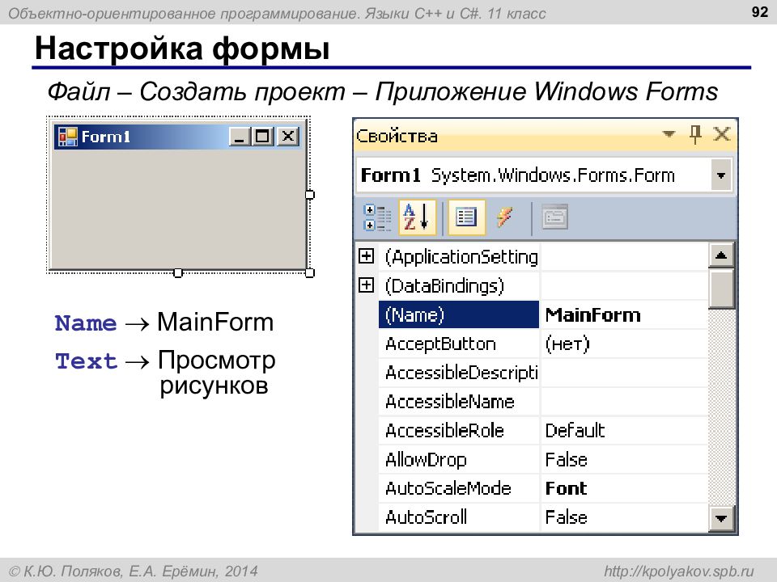Open the kpolyakov.spb.ru link

pos(678,571)
